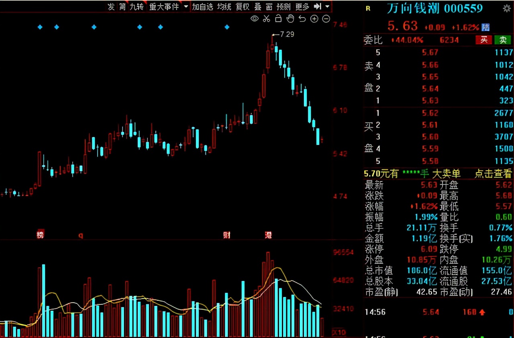Image resolution: width=514 pixels, height=338 pixels.
Task: Toggle the 叠 overlay option
Action: (258, 6)
